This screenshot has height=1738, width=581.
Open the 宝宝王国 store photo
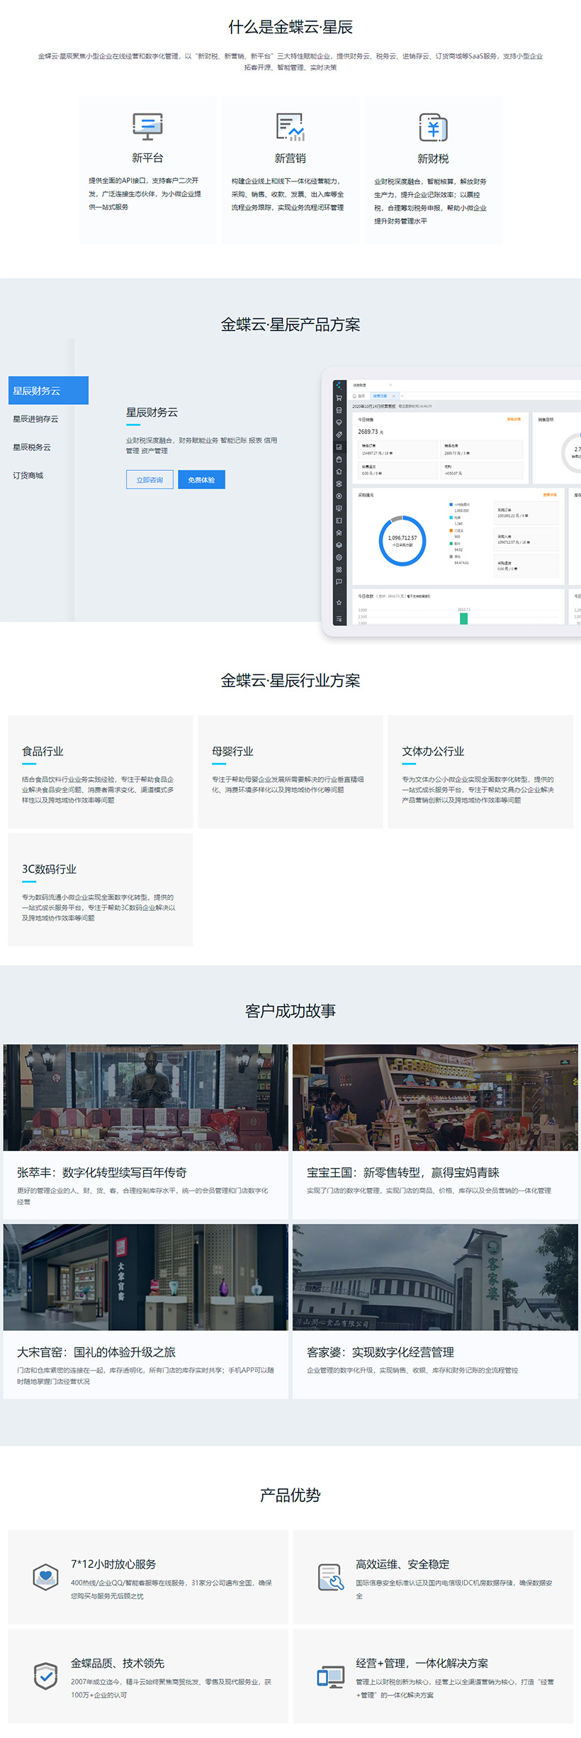[x=435, y=1097]
